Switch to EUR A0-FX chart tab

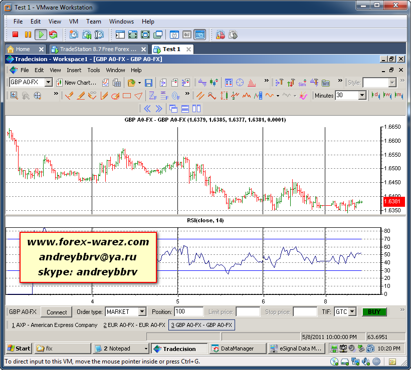pos(134,325)
